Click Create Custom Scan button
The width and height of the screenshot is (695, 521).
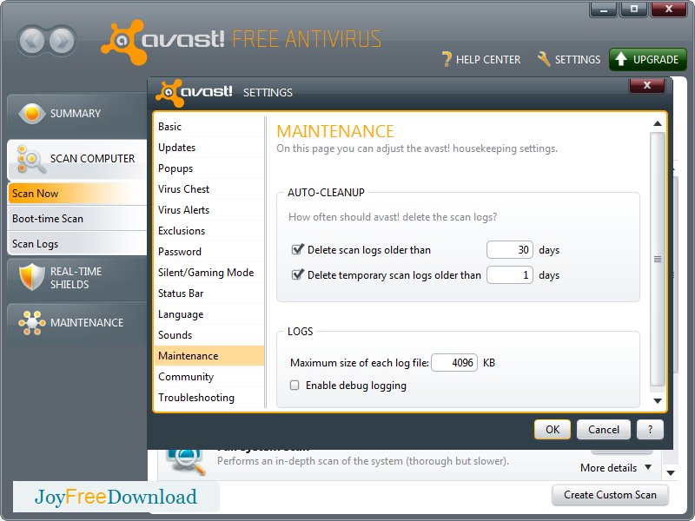(x=610, y=494)
